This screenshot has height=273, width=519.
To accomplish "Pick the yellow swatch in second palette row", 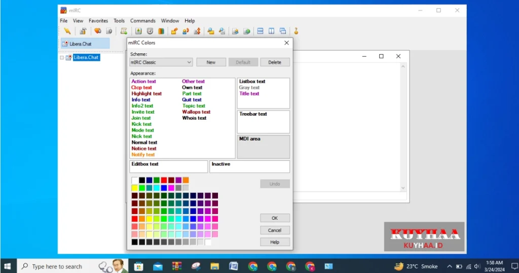I will pyautogui.click(x=135, y=188).
